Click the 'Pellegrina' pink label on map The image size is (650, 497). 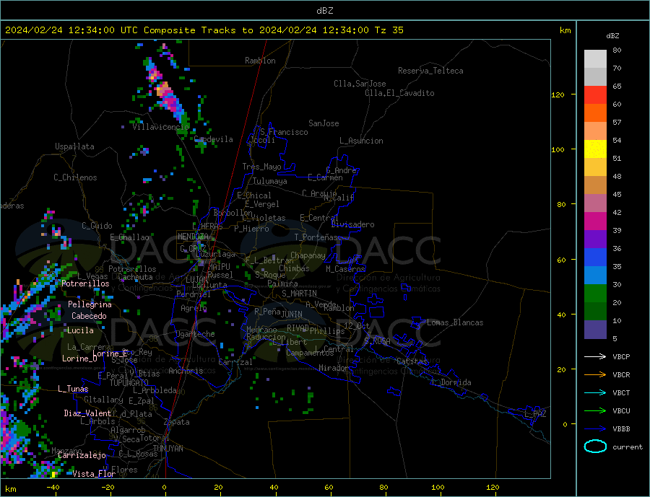(x=90, y=304)
